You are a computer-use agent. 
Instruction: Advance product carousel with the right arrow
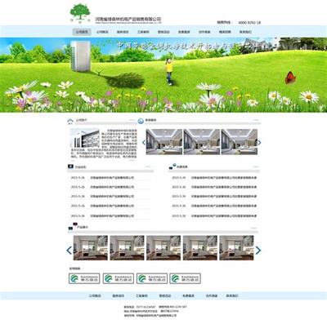pyautogui.click(x=258, y=251)
